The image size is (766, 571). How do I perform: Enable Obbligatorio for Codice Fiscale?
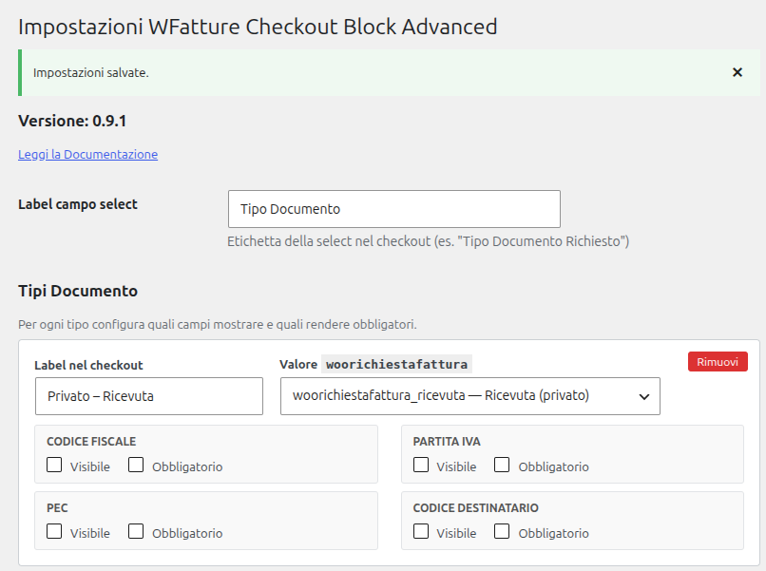tap(136, 465)
